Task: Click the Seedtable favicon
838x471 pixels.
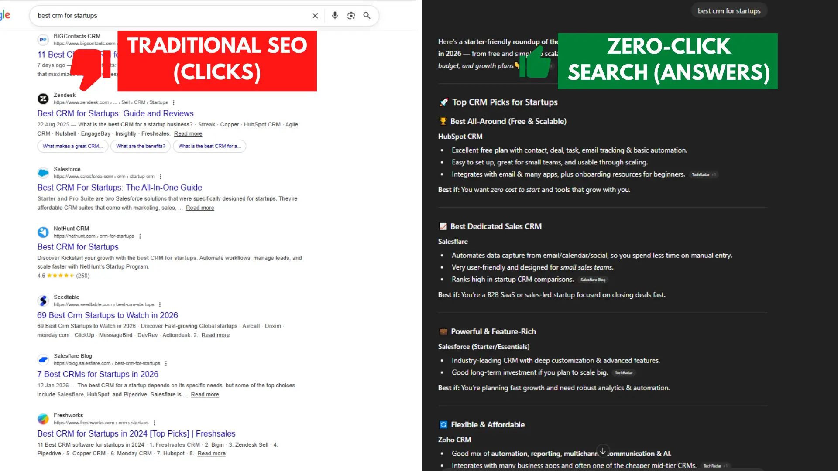Action: [43, 300]
